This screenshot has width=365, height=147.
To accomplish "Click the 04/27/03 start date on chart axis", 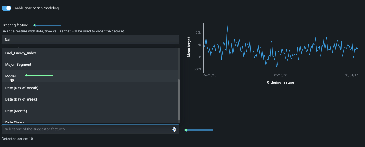I will 210,75.
